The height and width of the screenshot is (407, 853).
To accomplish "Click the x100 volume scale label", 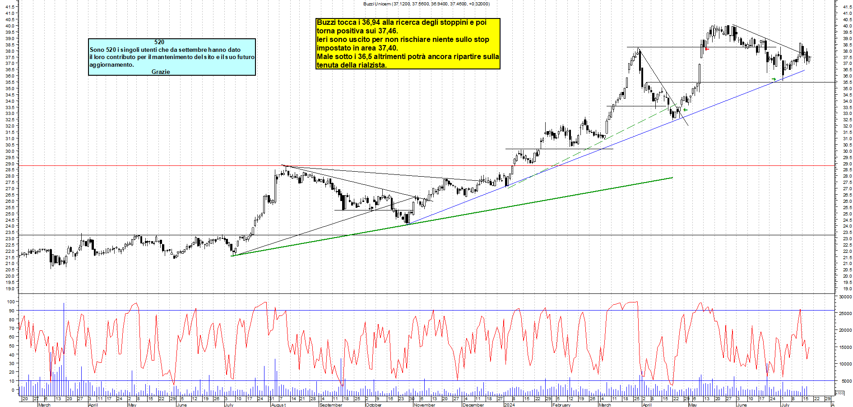I will [x=839, y=393].
